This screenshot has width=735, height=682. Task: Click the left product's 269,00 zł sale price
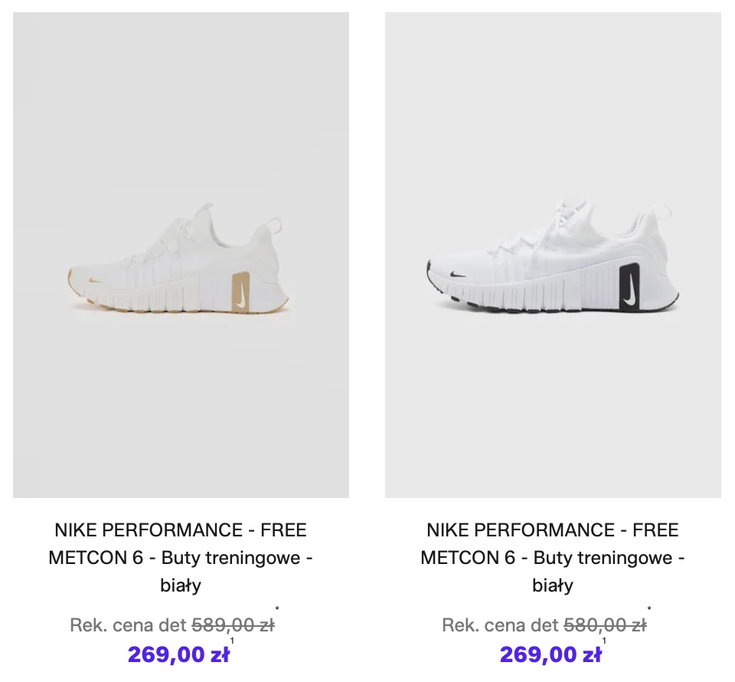tap(178, 654)
